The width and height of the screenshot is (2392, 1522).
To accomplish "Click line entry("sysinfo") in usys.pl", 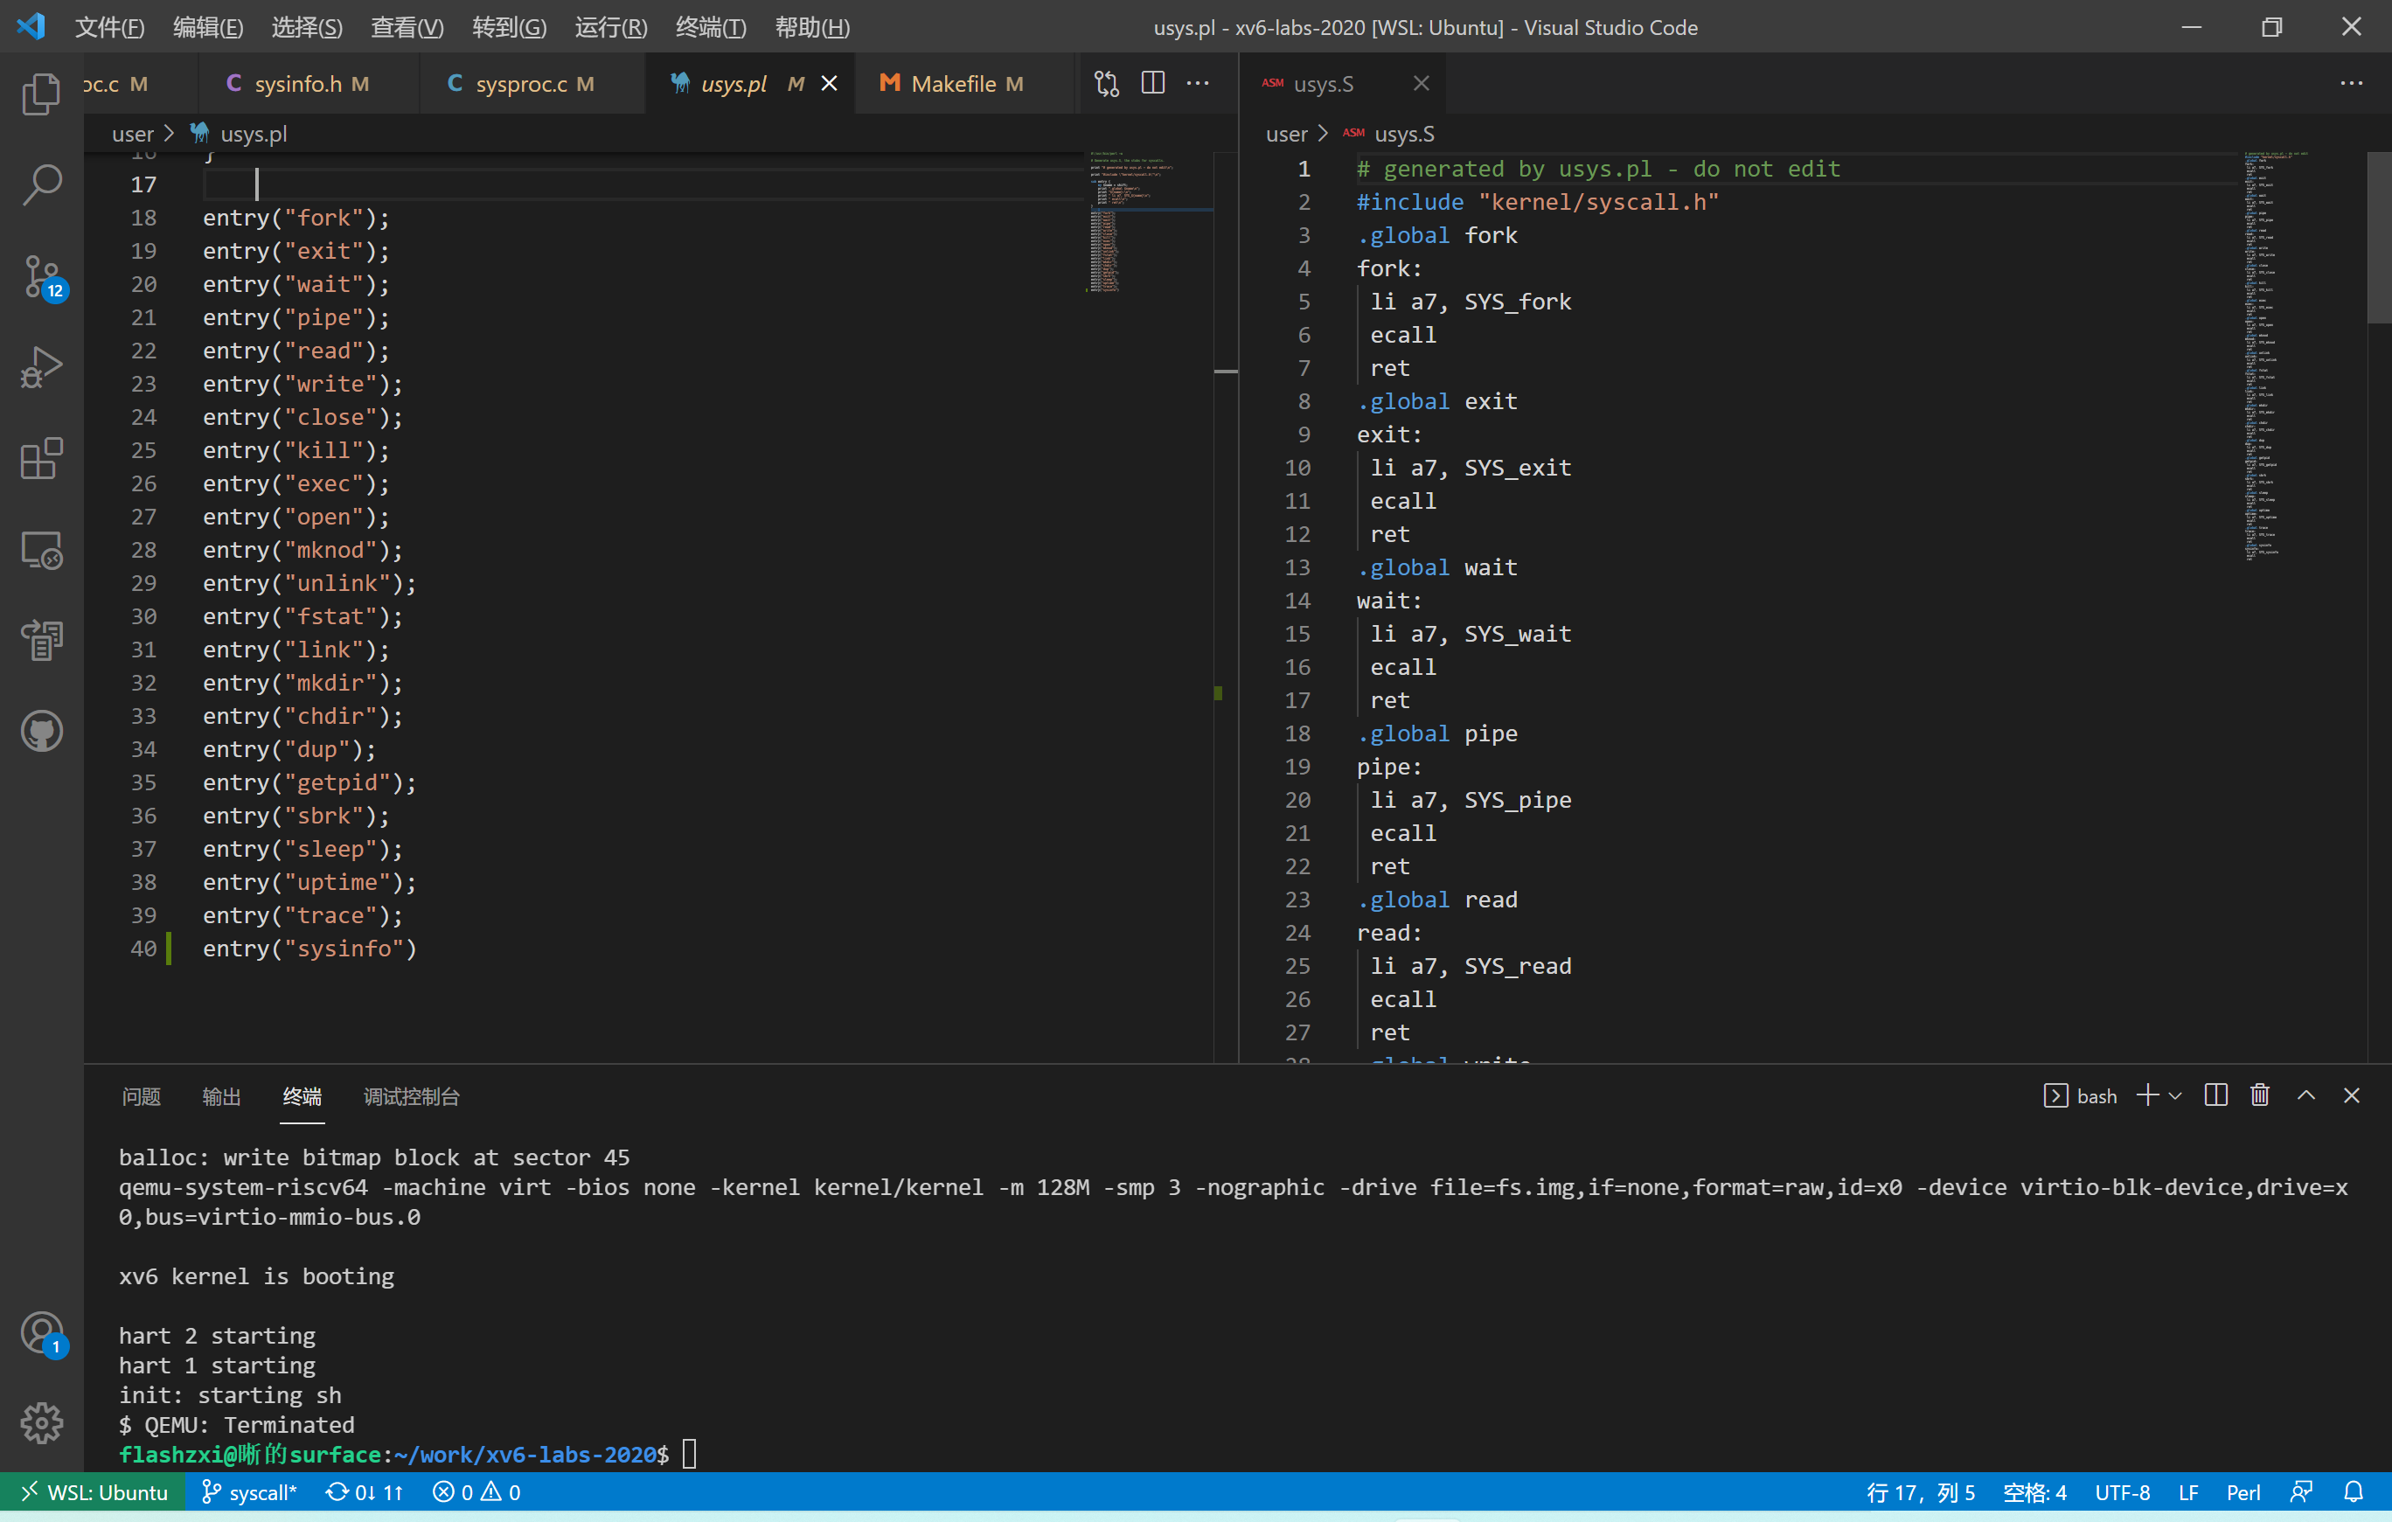I will tap(309, 948).
